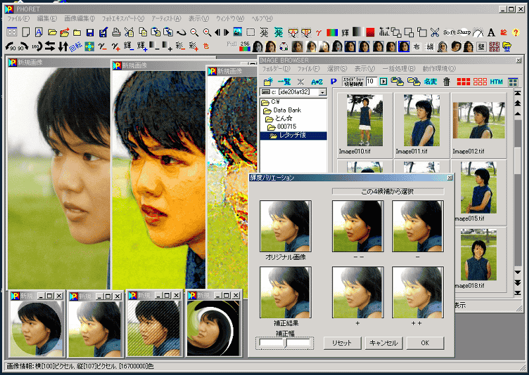The image size is (529, 375).
Task: Click the slideshow play button in Image Browser
Action: [x=384, y=81]
